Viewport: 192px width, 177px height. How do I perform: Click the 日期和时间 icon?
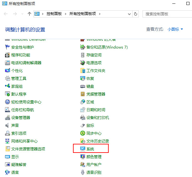click(x=82, y=110)
